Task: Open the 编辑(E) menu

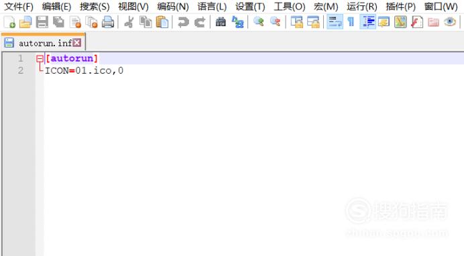Action: [x=56, y=7]
